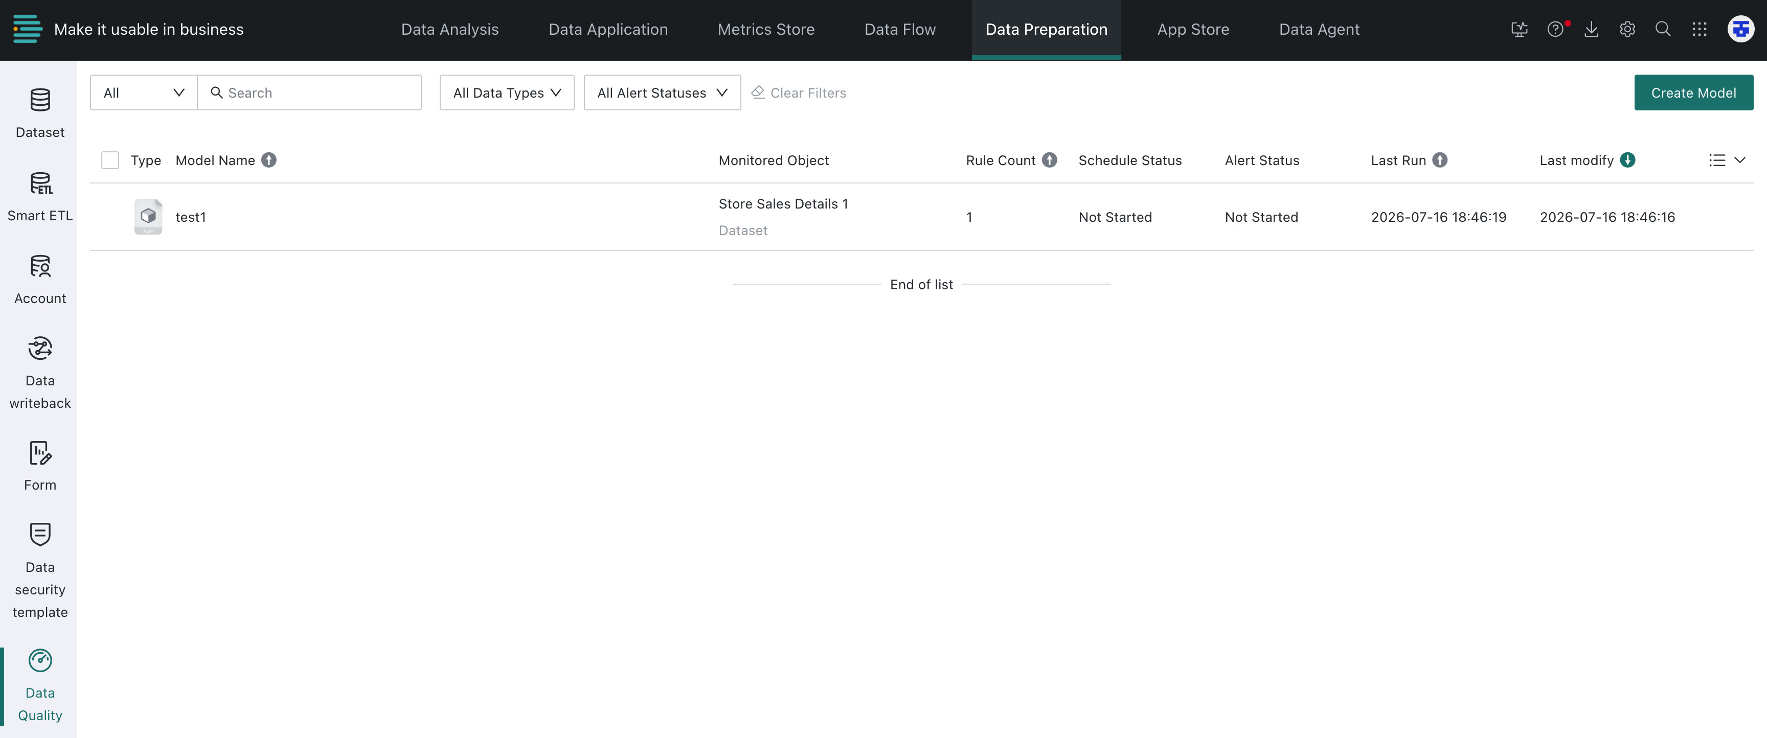Expand the All Alert Statuses filter
Screen dimensions: 1767x738
click(x=662, y=93)
